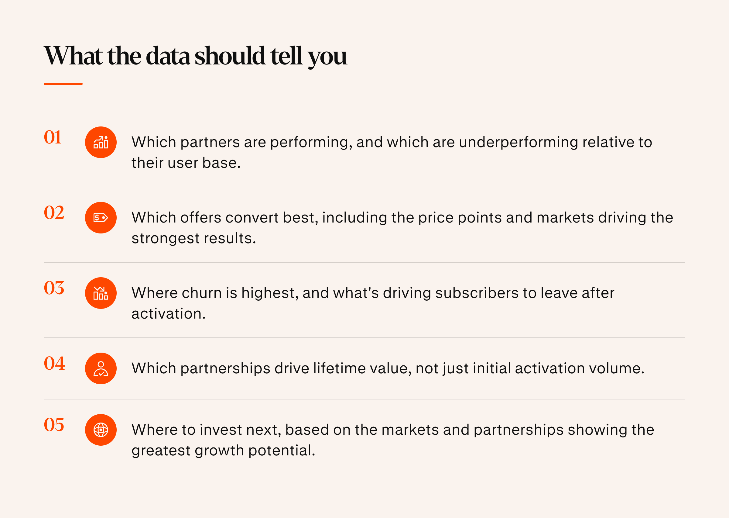Click the text about offers converting best
Viewport: 729px width, 518px height.
coord(402,228)
